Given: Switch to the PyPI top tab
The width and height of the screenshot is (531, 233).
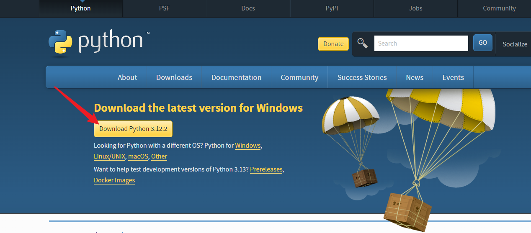Looking at the screenshot, I should point(332,8).
